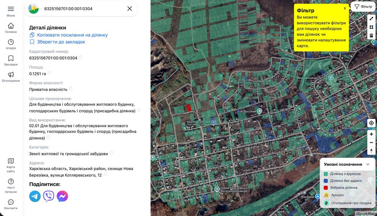Click the Оголошення про продаж legend icon
Screen dimensions: 377x216
[326, 203]
